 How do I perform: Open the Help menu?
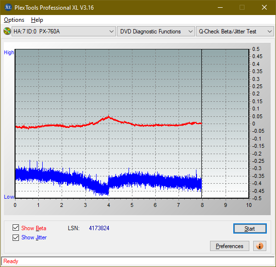point(37,20)
